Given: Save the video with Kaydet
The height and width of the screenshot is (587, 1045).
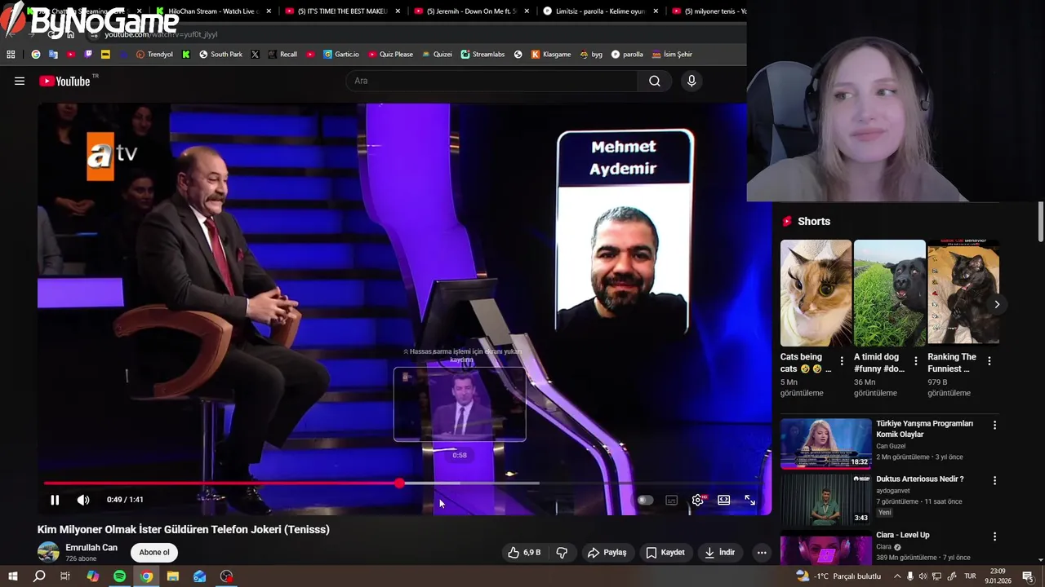Looking at the screenshot, I should click(x=665, y=552).
